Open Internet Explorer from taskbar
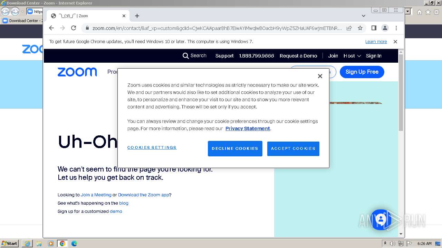442x248 pixels. (27, 244)
